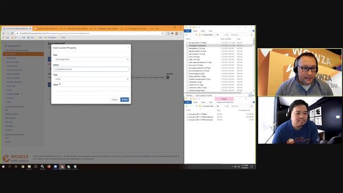This screenshot has height=193, width=343.
Task: Open the Chrome extensions puzzle icon
Action: point(172,33)
